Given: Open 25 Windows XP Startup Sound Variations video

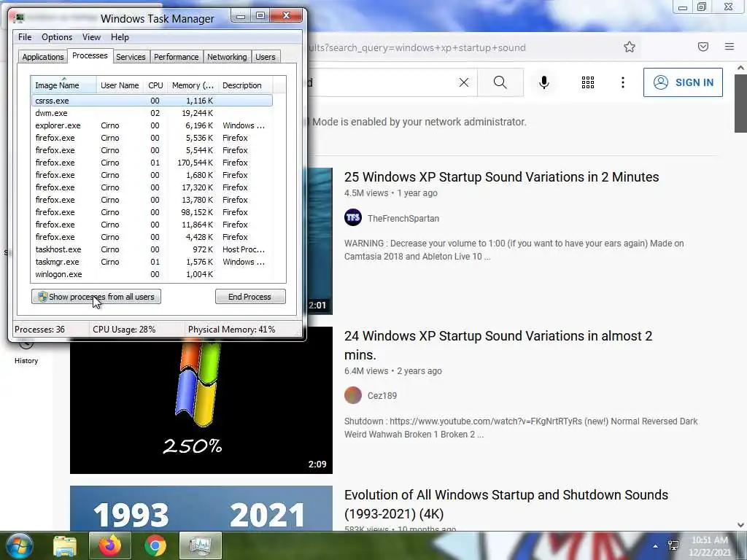Looking at the screenshot, I should pos(502,176).
